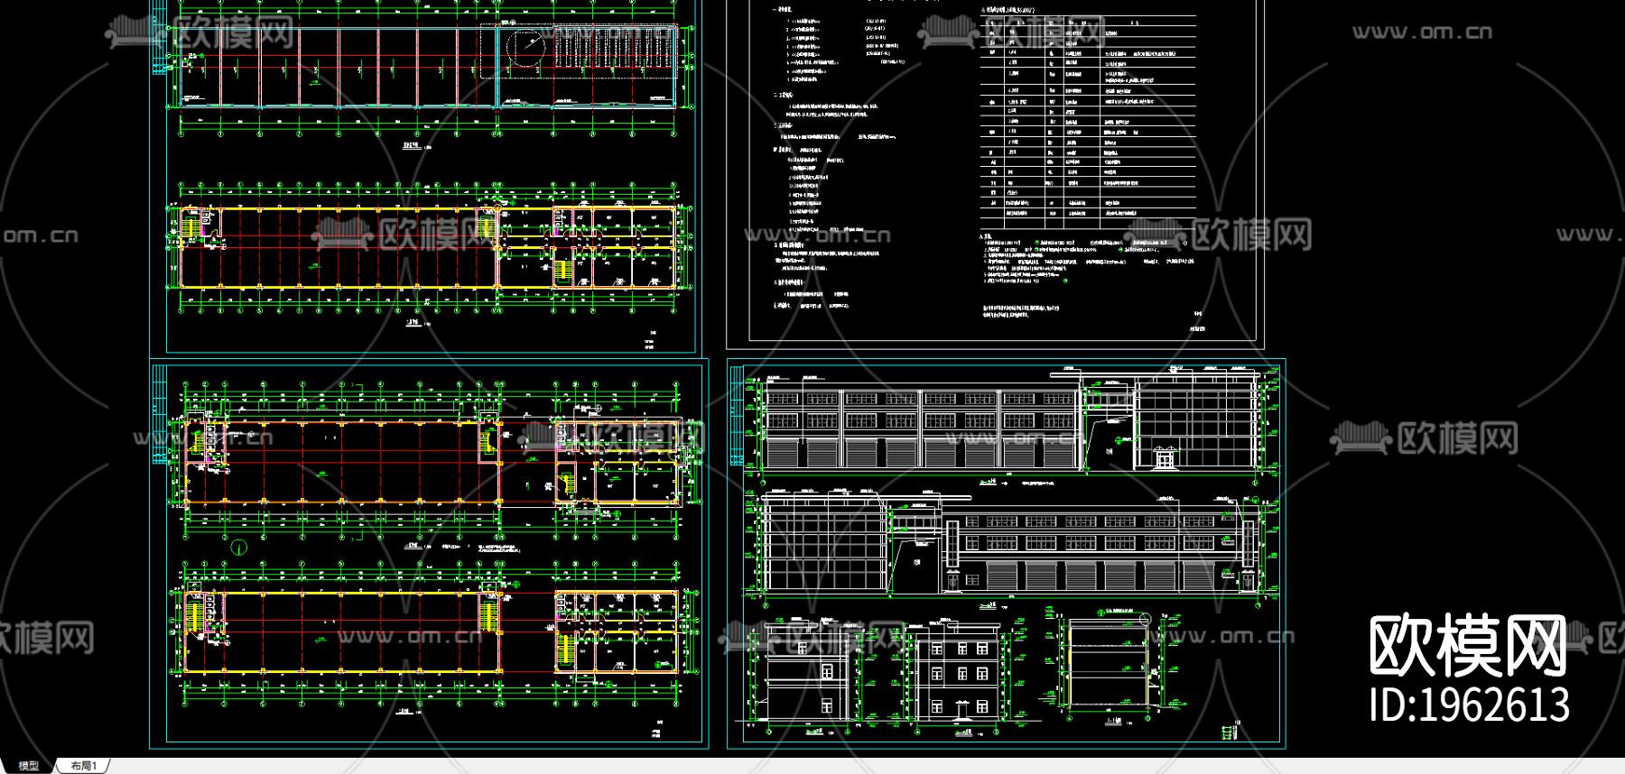Pick the materials table on the notes sheet
1625x774 pixels.
pyautogui.click(x=1088, y=120)
